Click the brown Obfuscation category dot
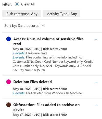This screenshot has width=102, height=119. pos(9,105)
